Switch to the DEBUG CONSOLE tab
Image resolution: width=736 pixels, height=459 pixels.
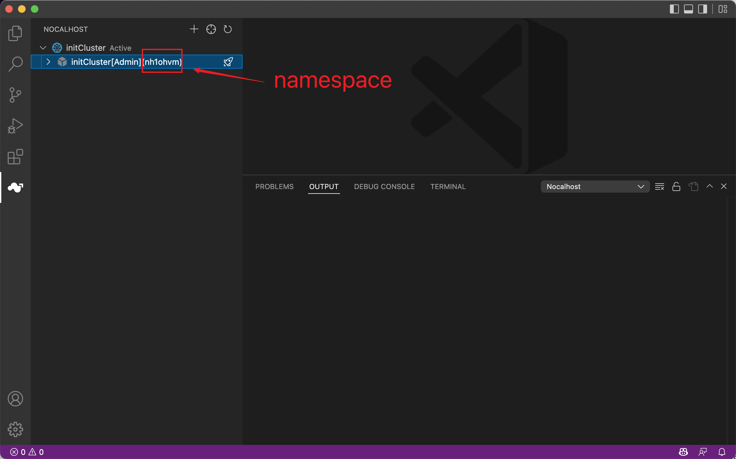coord(384,186)
